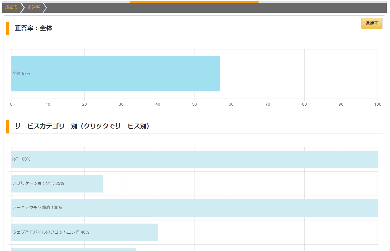This screenshot has height=251, width=390.
Task: Click axis label 20 on the top chart
Action: (85, 104)
